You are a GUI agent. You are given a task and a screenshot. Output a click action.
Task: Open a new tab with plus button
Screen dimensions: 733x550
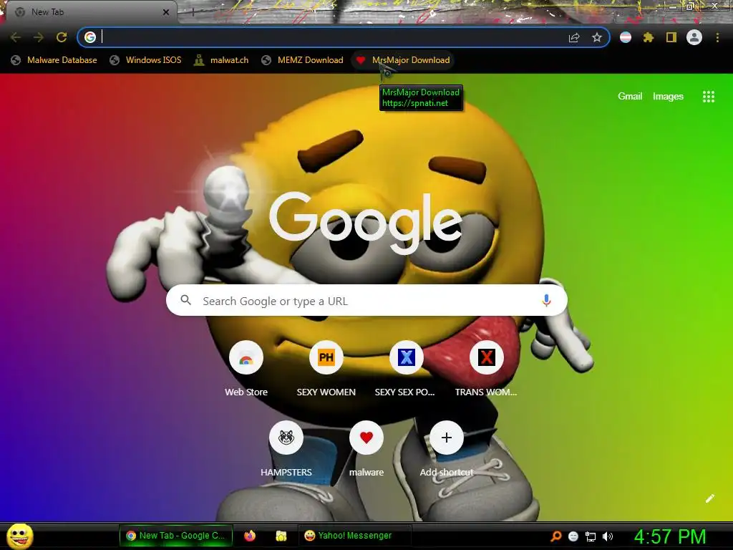point(193,13)
